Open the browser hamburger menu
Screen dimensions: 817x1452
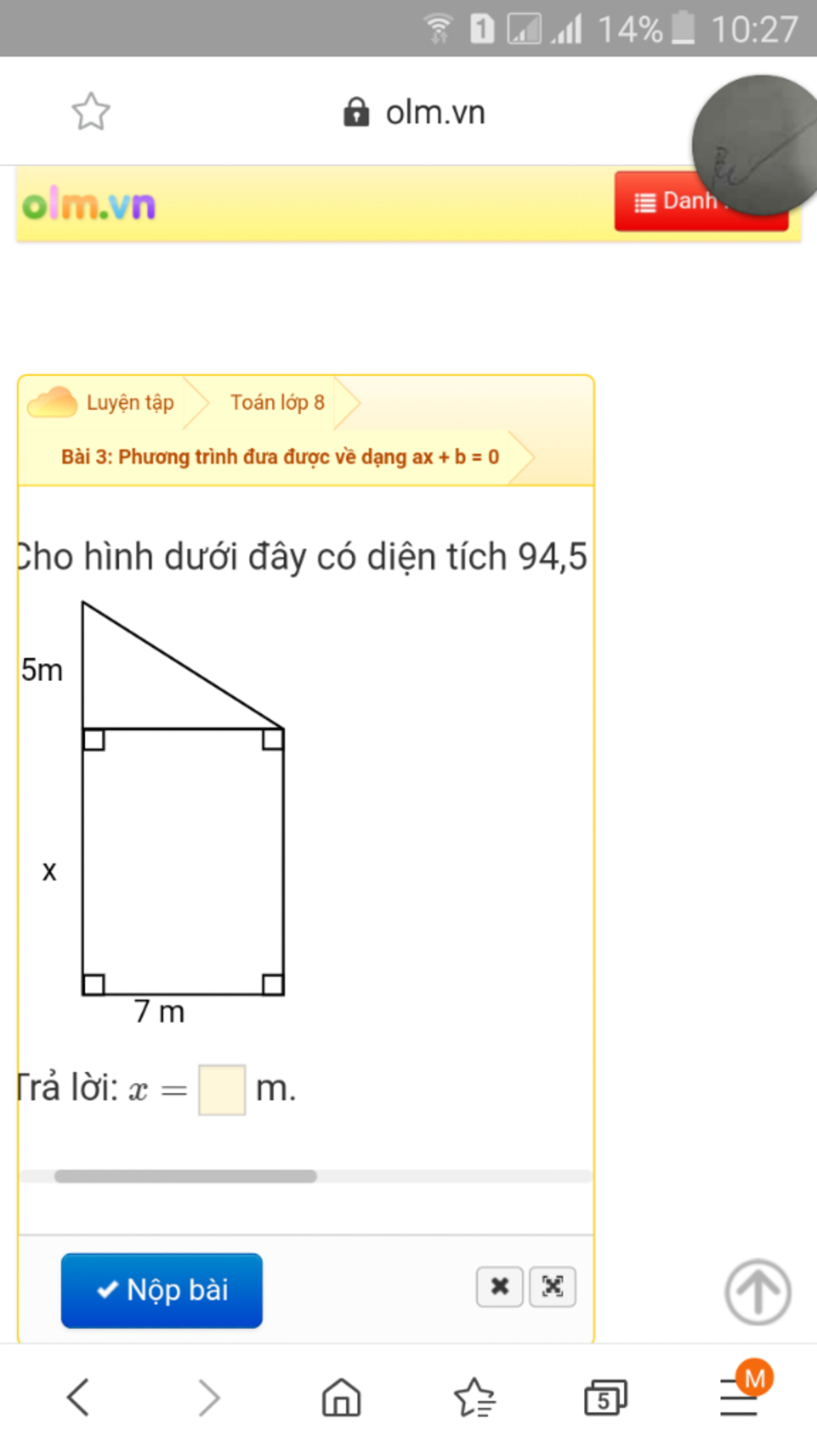point(740,1396)
